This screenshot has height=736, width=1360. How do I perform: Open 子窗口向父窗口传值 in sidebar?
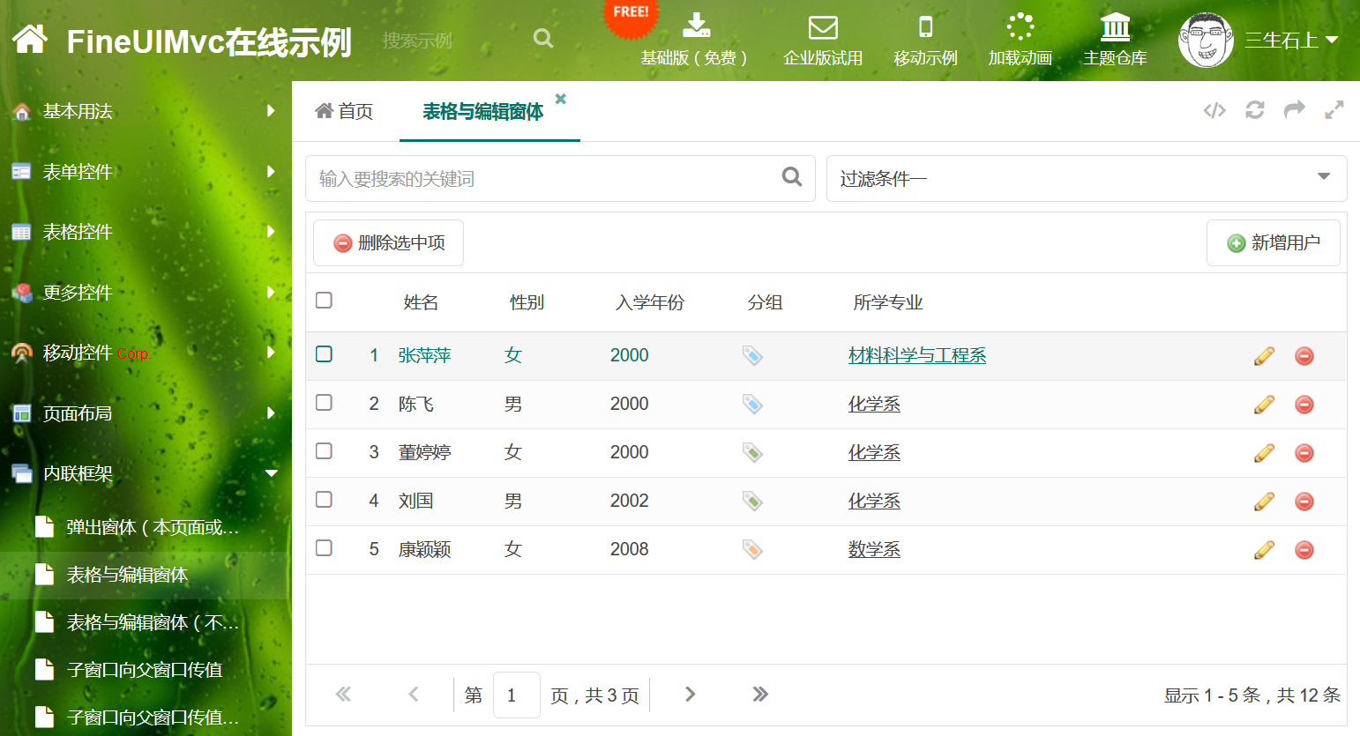pos(145,670)
